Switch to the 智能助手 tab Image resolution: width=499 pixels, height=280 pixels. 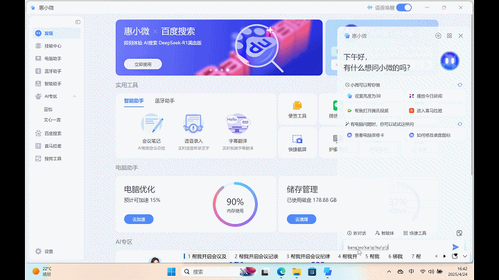[134, 101]
